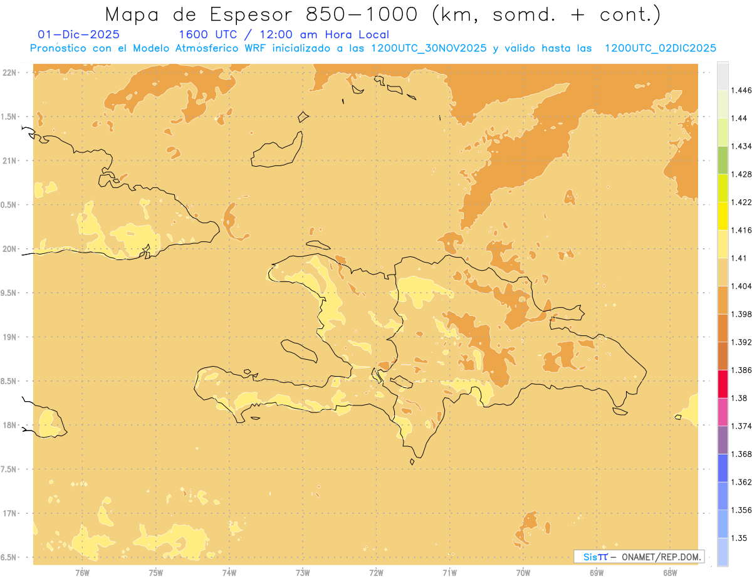The image size is (752, 581).
Task: Click the '76W' longitude axis label
Action: tap(82, 573)
